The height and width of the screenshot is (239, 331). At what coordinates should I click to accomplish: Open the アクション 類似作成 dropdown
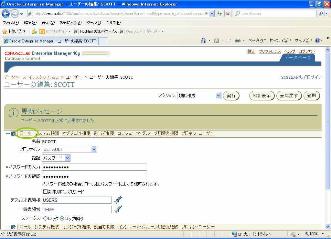pyautogui.click(x=199, y=96)
